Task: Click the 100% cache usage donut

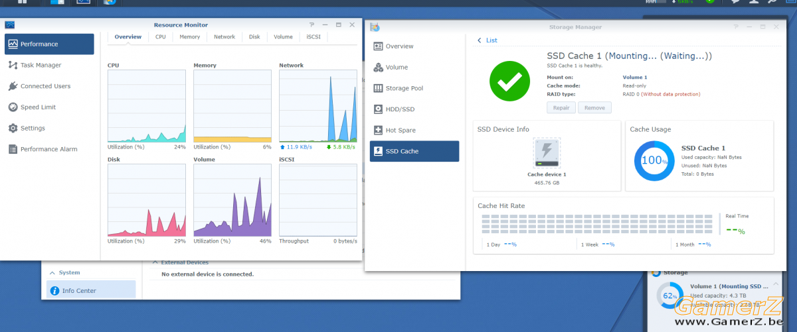Action: click(x=654, y=160)
